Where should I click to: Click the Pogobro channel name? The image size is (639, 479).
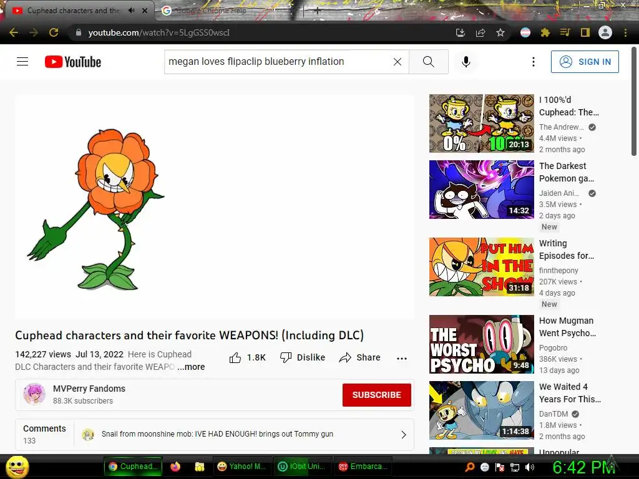[553, 348]
